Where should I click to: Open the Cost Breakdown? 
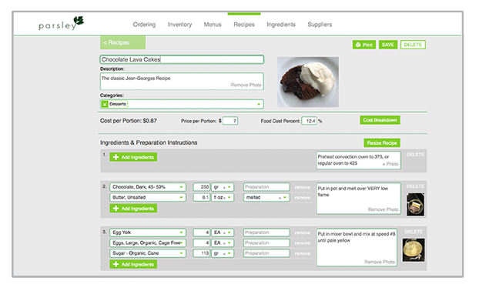coord(380,120)
